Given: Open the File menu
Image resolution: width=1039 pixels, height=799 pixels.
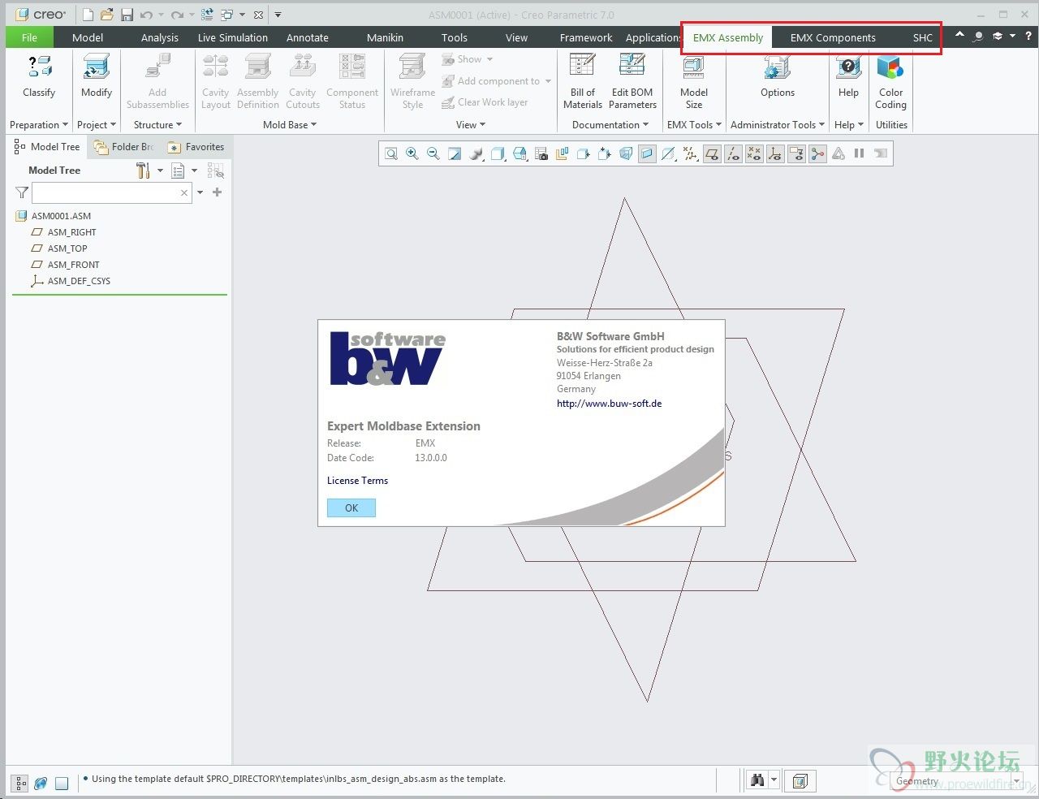Looking at the screenshot, I should [29, 37].
